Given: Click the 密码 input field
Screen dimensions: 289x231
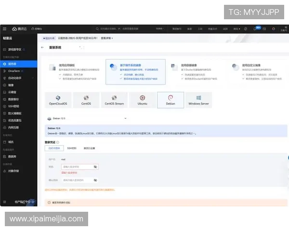Looking at the screenshot, I should tap(76, 167).
